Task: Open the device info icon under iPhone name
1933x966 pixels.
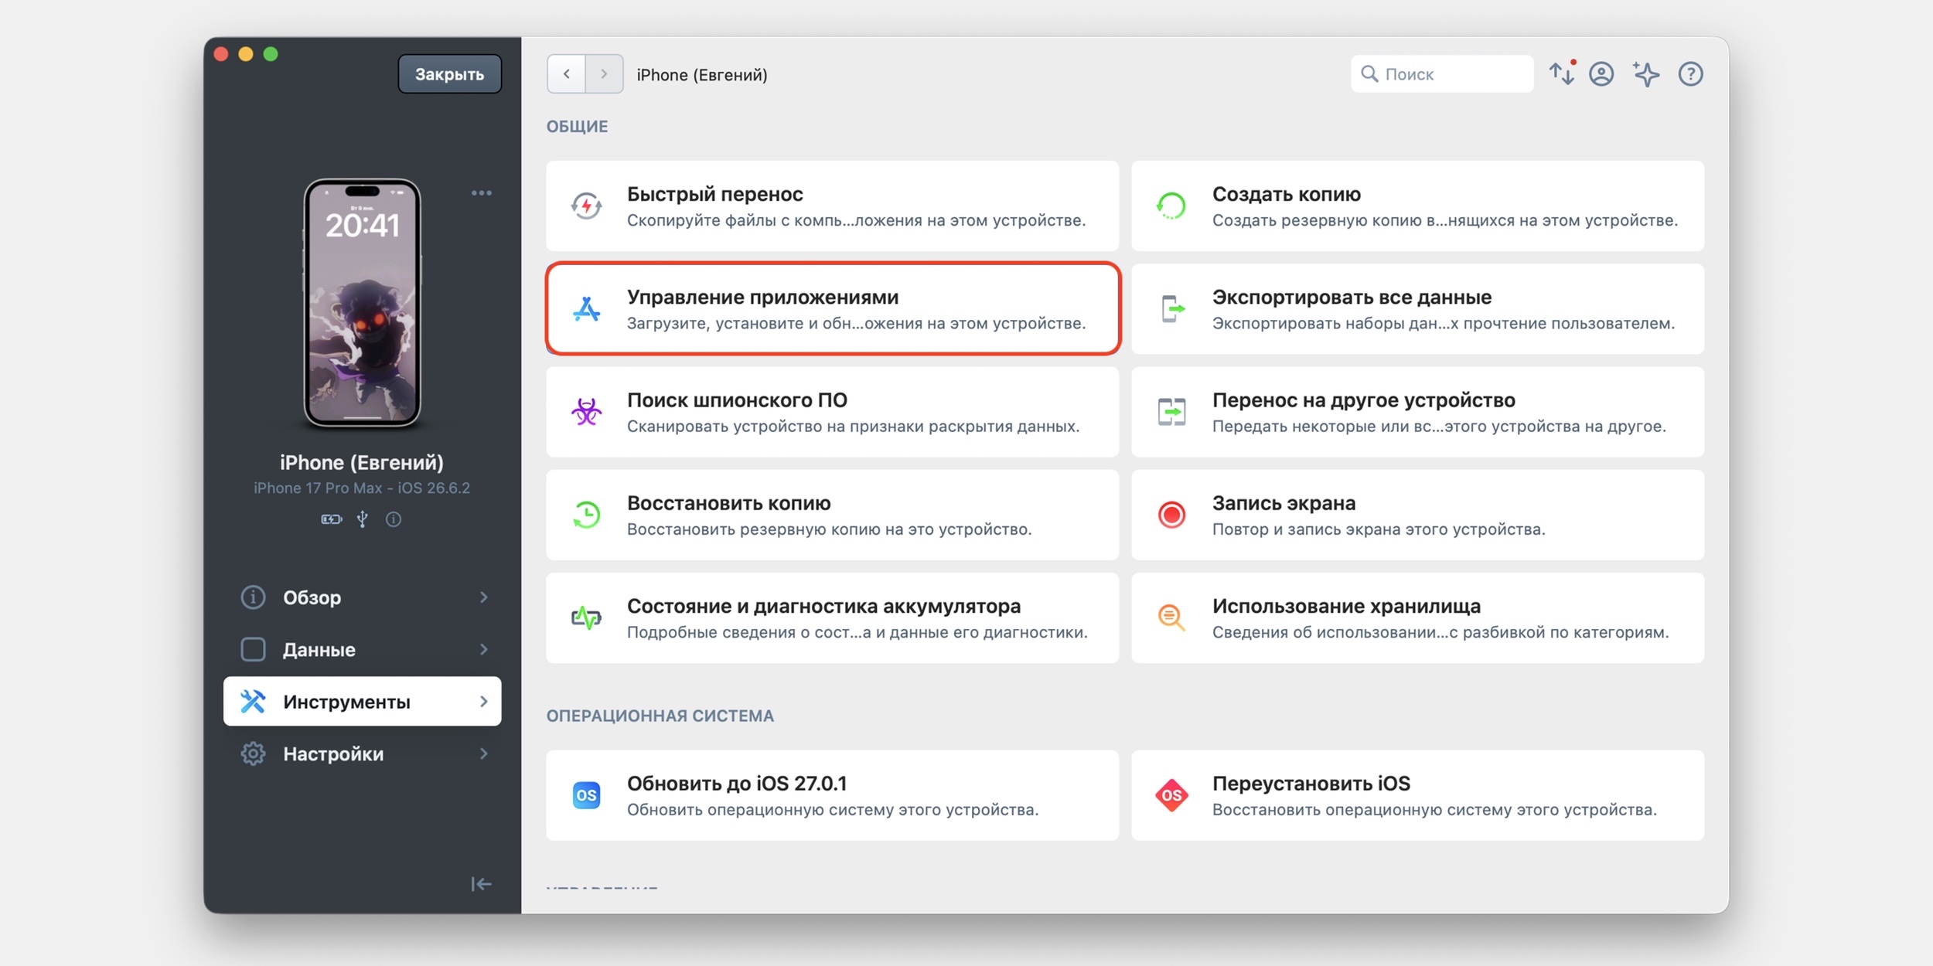Action: tap(394, 519)
